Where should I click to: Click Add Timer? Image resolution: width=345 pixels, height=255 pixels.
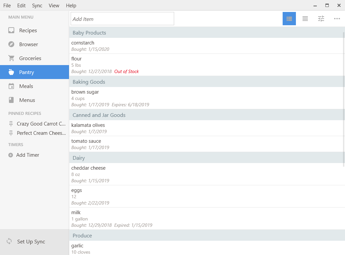(28, 155)
